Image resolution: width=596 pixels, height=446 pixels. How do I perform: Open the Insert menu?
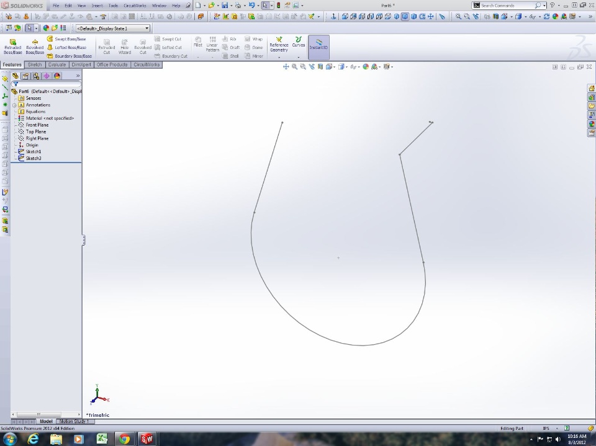(x=97, y=6)
